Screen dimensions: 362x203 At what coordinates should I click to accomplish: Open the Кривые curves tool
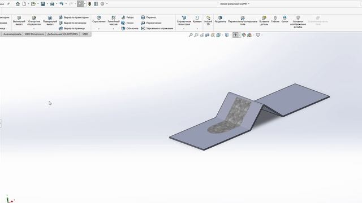(x=197, y=19)
